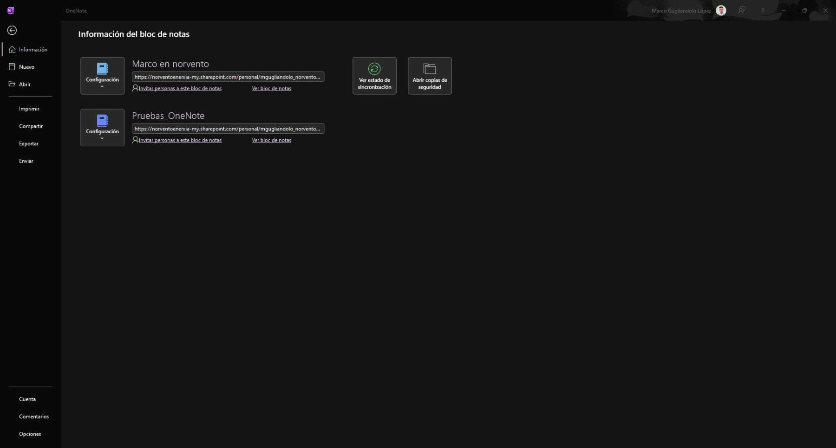Open Abrir copias de seguridad

click(x=430, y=76)
